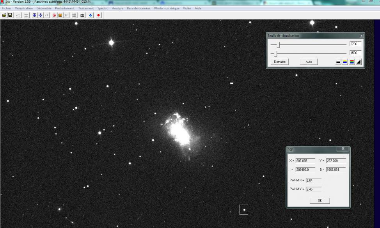Screen dimensions: 380x228
Task: Open the settings sliders toolbar icon
Action: click(26, 15)
